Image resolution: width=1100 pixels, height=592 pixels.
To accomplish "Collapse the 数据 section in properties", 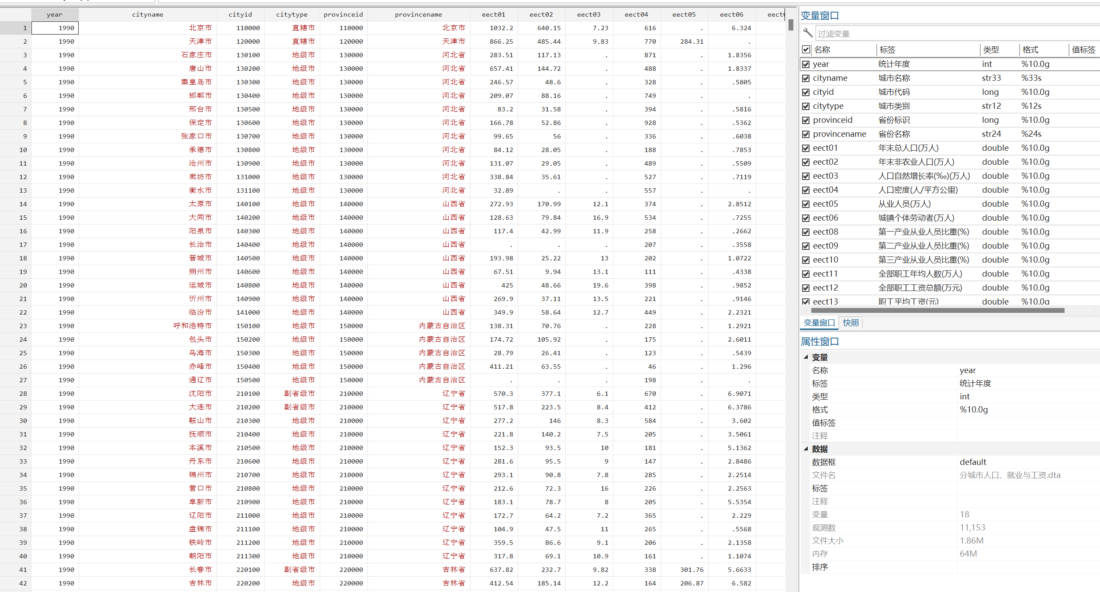I will click(x=806, y=449).
